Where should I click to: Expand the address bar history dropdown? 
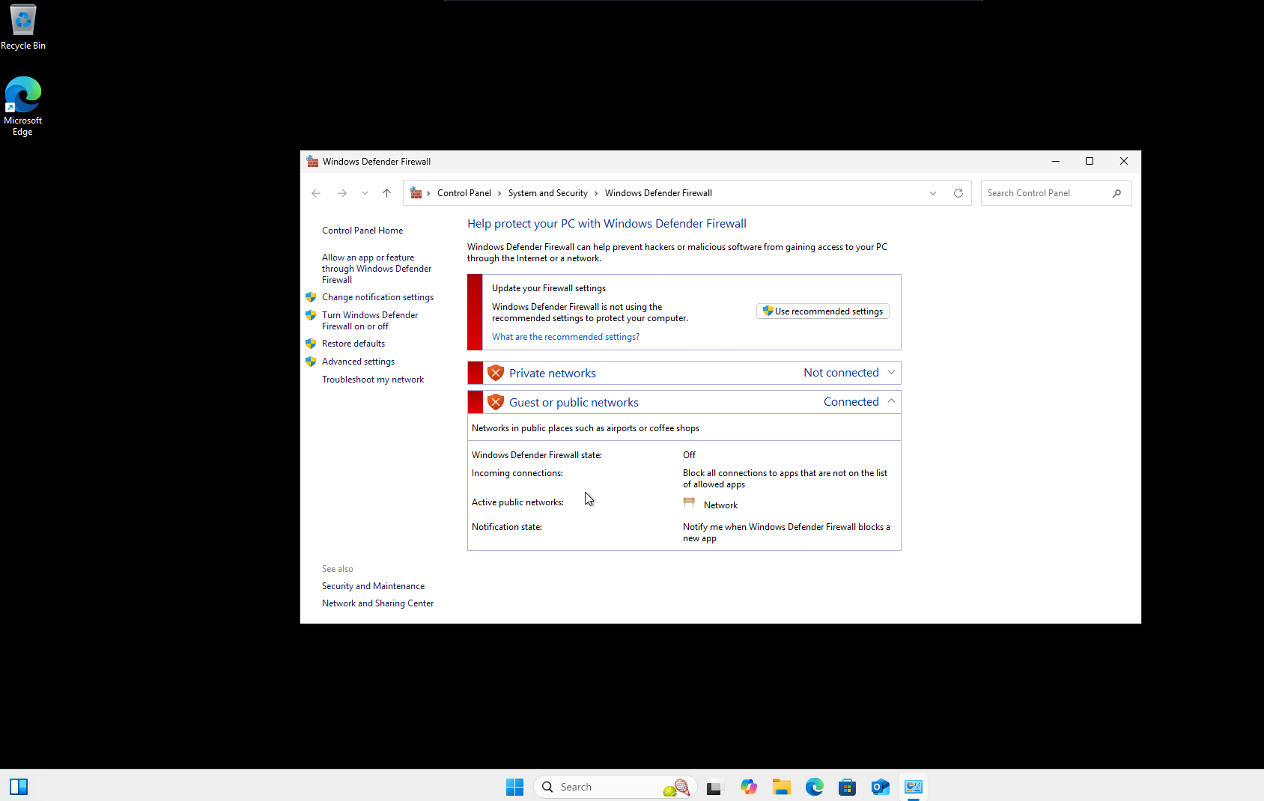tap(933, 193)
